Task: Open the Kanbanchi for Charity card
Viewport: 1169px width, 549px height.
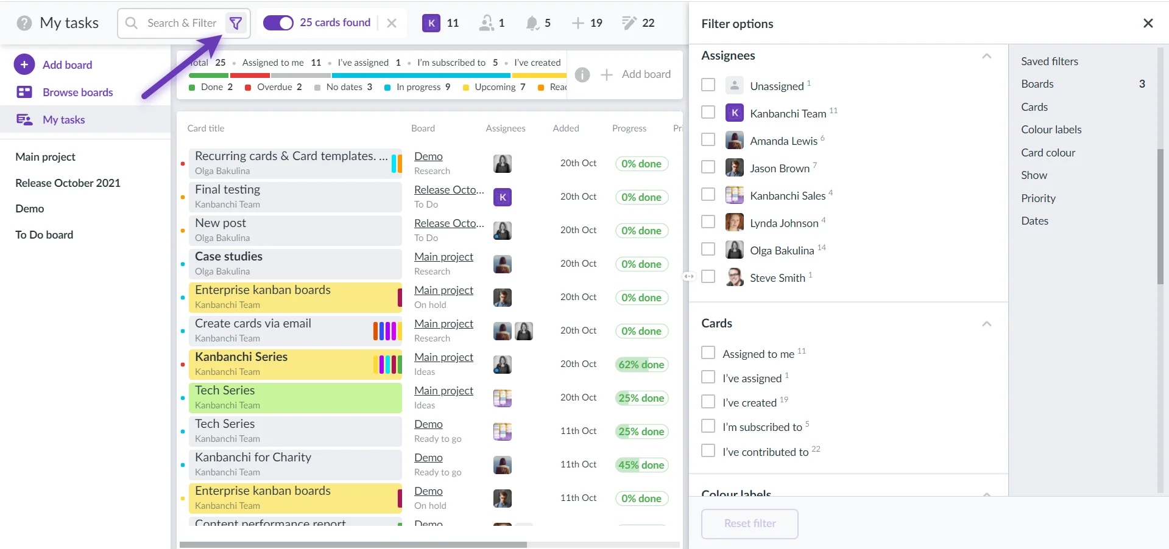Action: click(295, 465)
